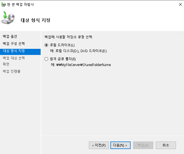Click the 대상 형식 지정 page heading
This screenshot has height=154, width=184.
point(36,20)
